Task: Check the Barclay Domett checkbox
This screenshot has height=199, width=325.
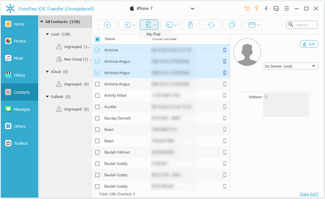Action: tap(97, 118)
